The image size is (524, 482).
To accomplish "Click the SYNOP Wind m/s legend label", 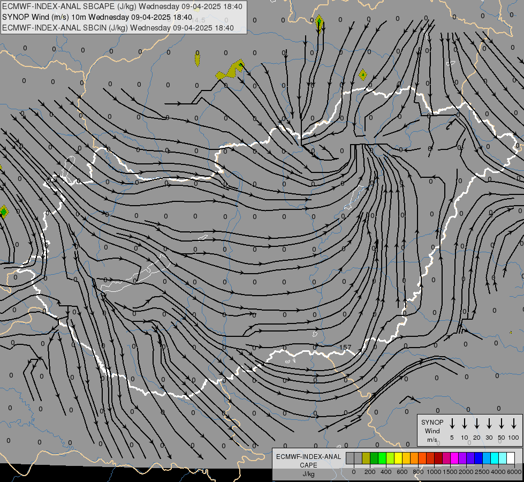I will pos(432,431).
